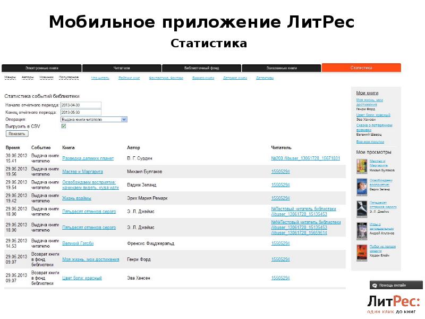Click Харлан Блейн book cover thumbnail

362,253
